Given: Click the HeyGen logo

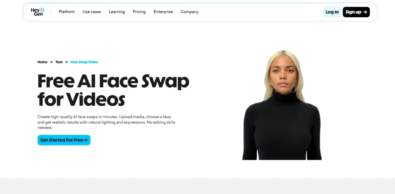Looking at the screenshot, I should coord(38,12).
